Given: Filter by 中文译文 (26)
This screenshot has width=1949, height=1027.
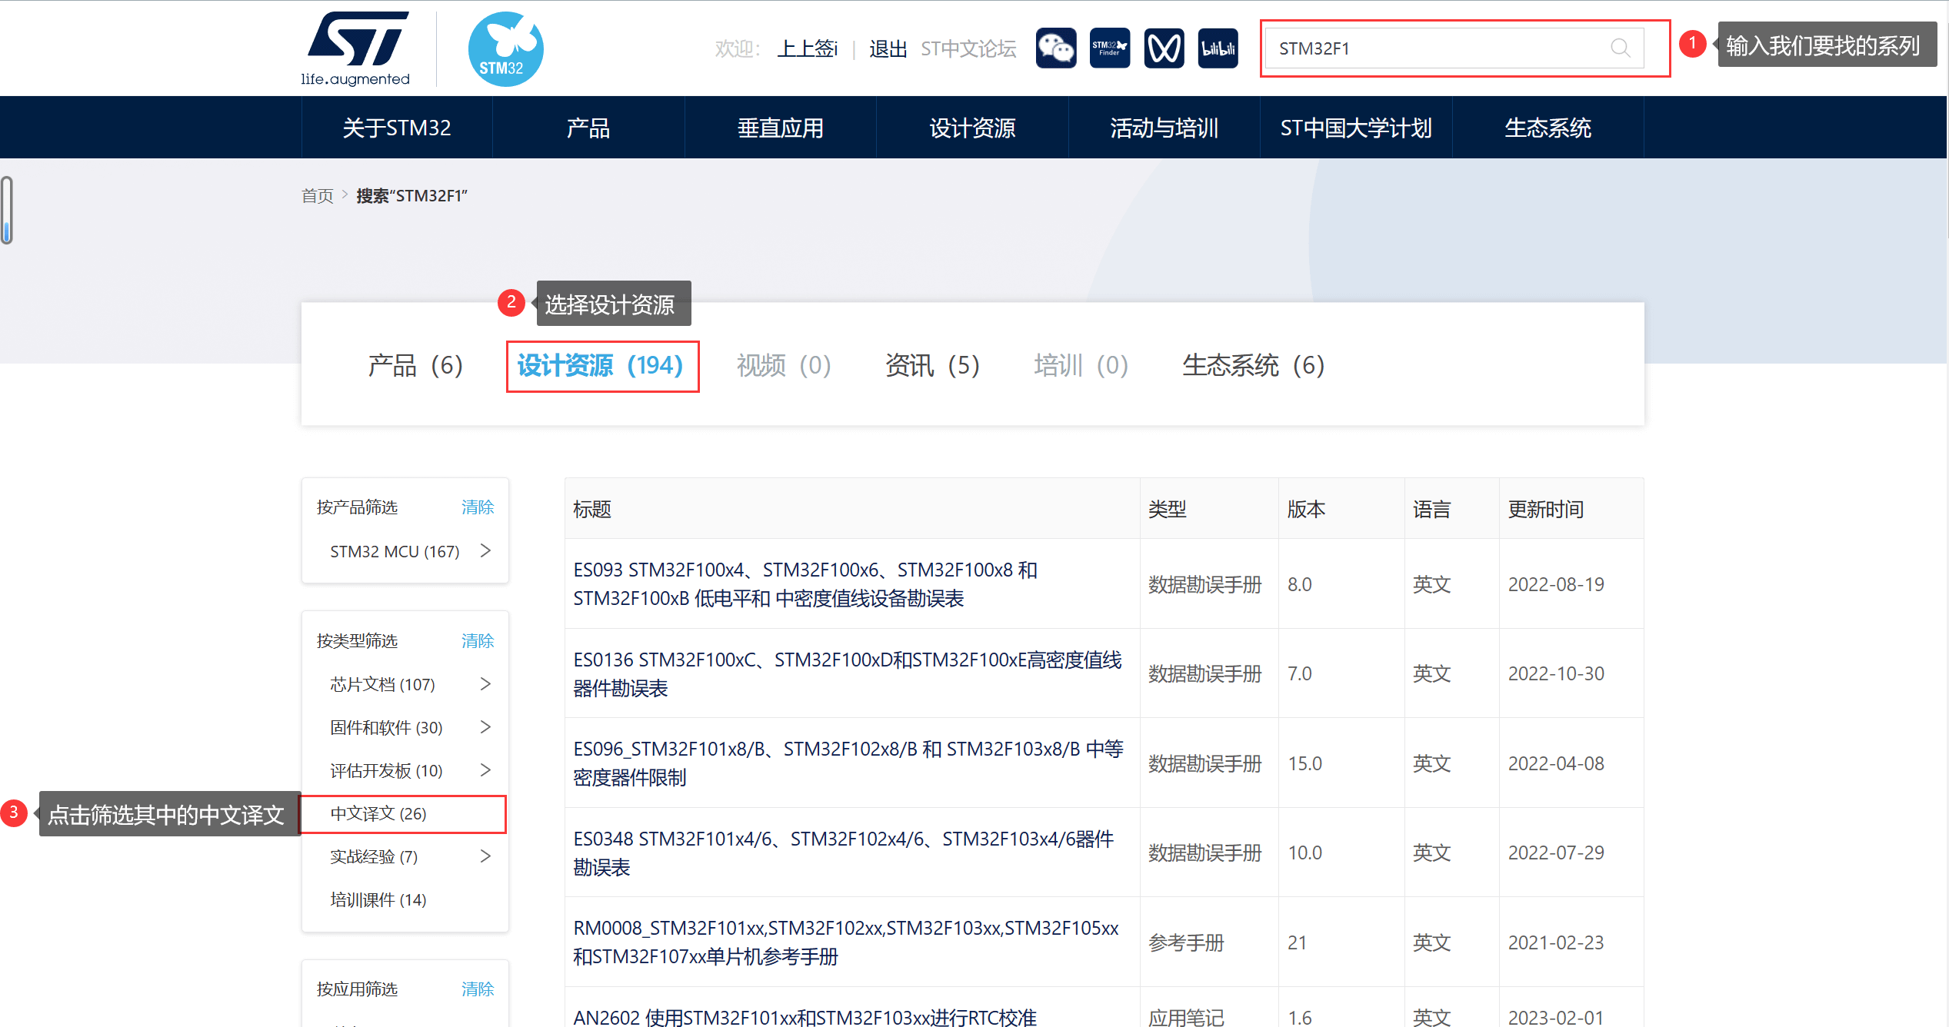Looking at the screenshot, I should pos(378,813).
